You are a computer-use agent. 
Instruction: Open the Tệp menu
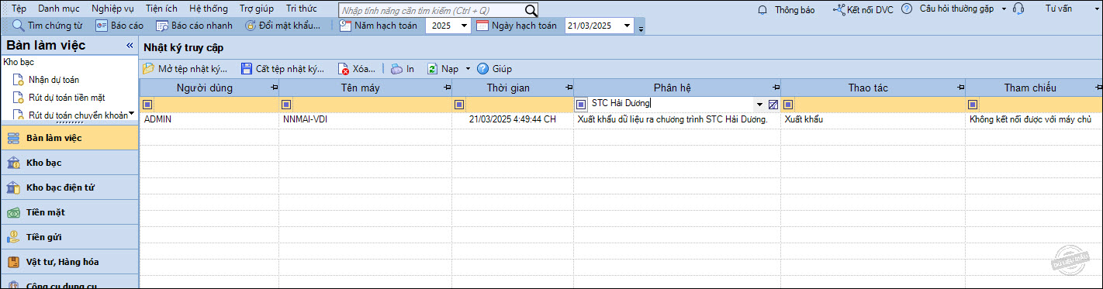pos(19,9)
